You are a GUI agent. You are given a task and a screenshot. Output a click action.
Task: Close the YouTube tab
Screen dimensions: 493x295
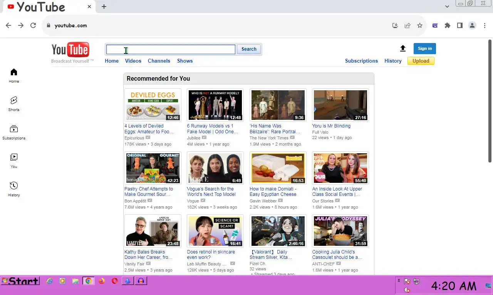89,7
